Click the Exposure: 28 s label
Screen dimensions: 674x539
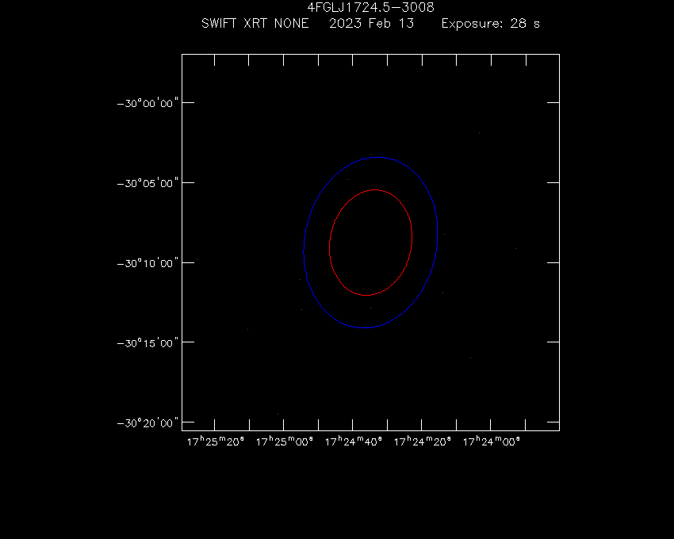pos(491,23)
